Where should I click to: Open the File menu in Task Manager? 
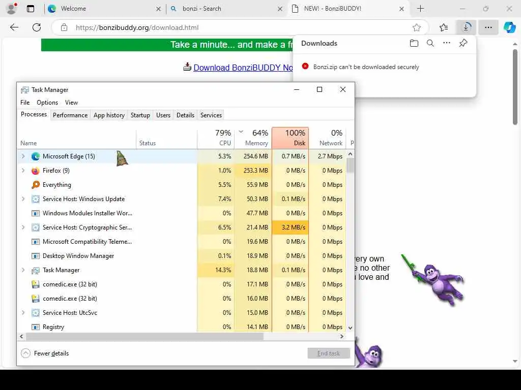pyautogui.click(x=25, y=103)
